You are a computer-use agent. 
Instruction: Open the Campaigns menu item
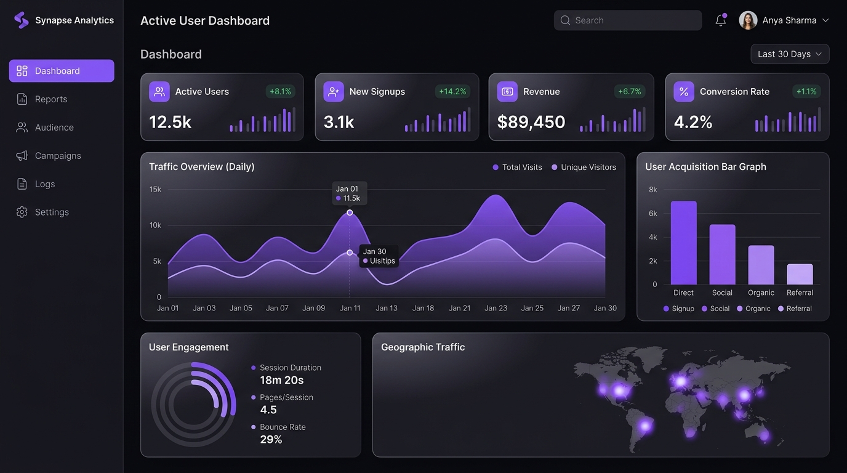pos(62,156)
